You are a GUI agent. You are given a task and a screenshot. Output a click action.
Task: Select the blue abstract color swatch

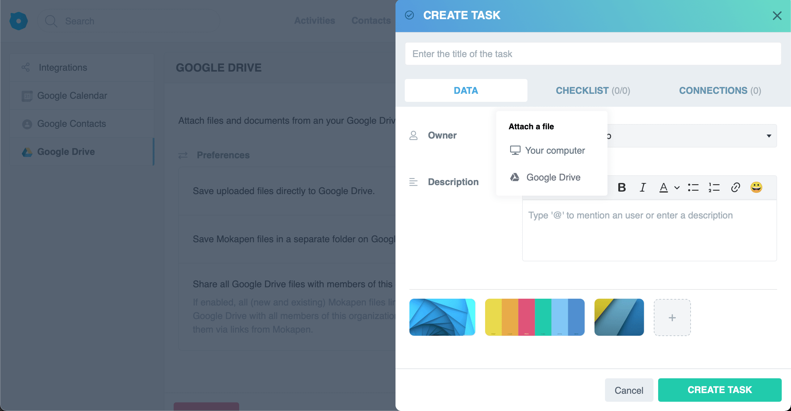(442, 318)
